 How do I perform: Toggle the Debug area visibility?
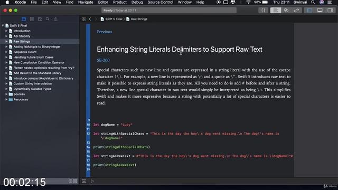tap(320, 11)
